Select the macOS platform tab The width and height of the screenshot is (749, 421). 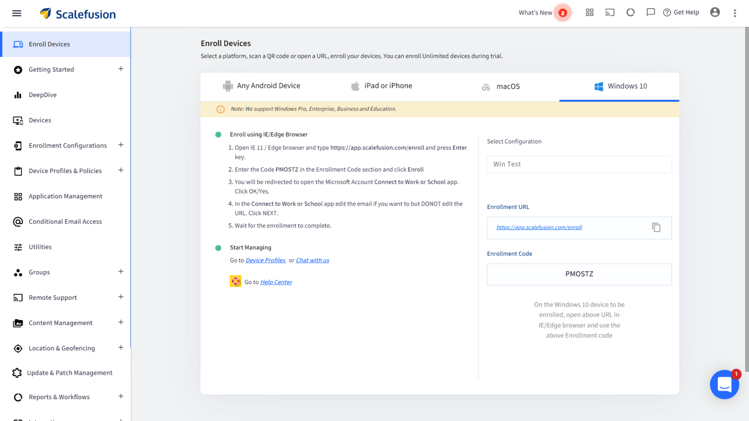[501, 87]
